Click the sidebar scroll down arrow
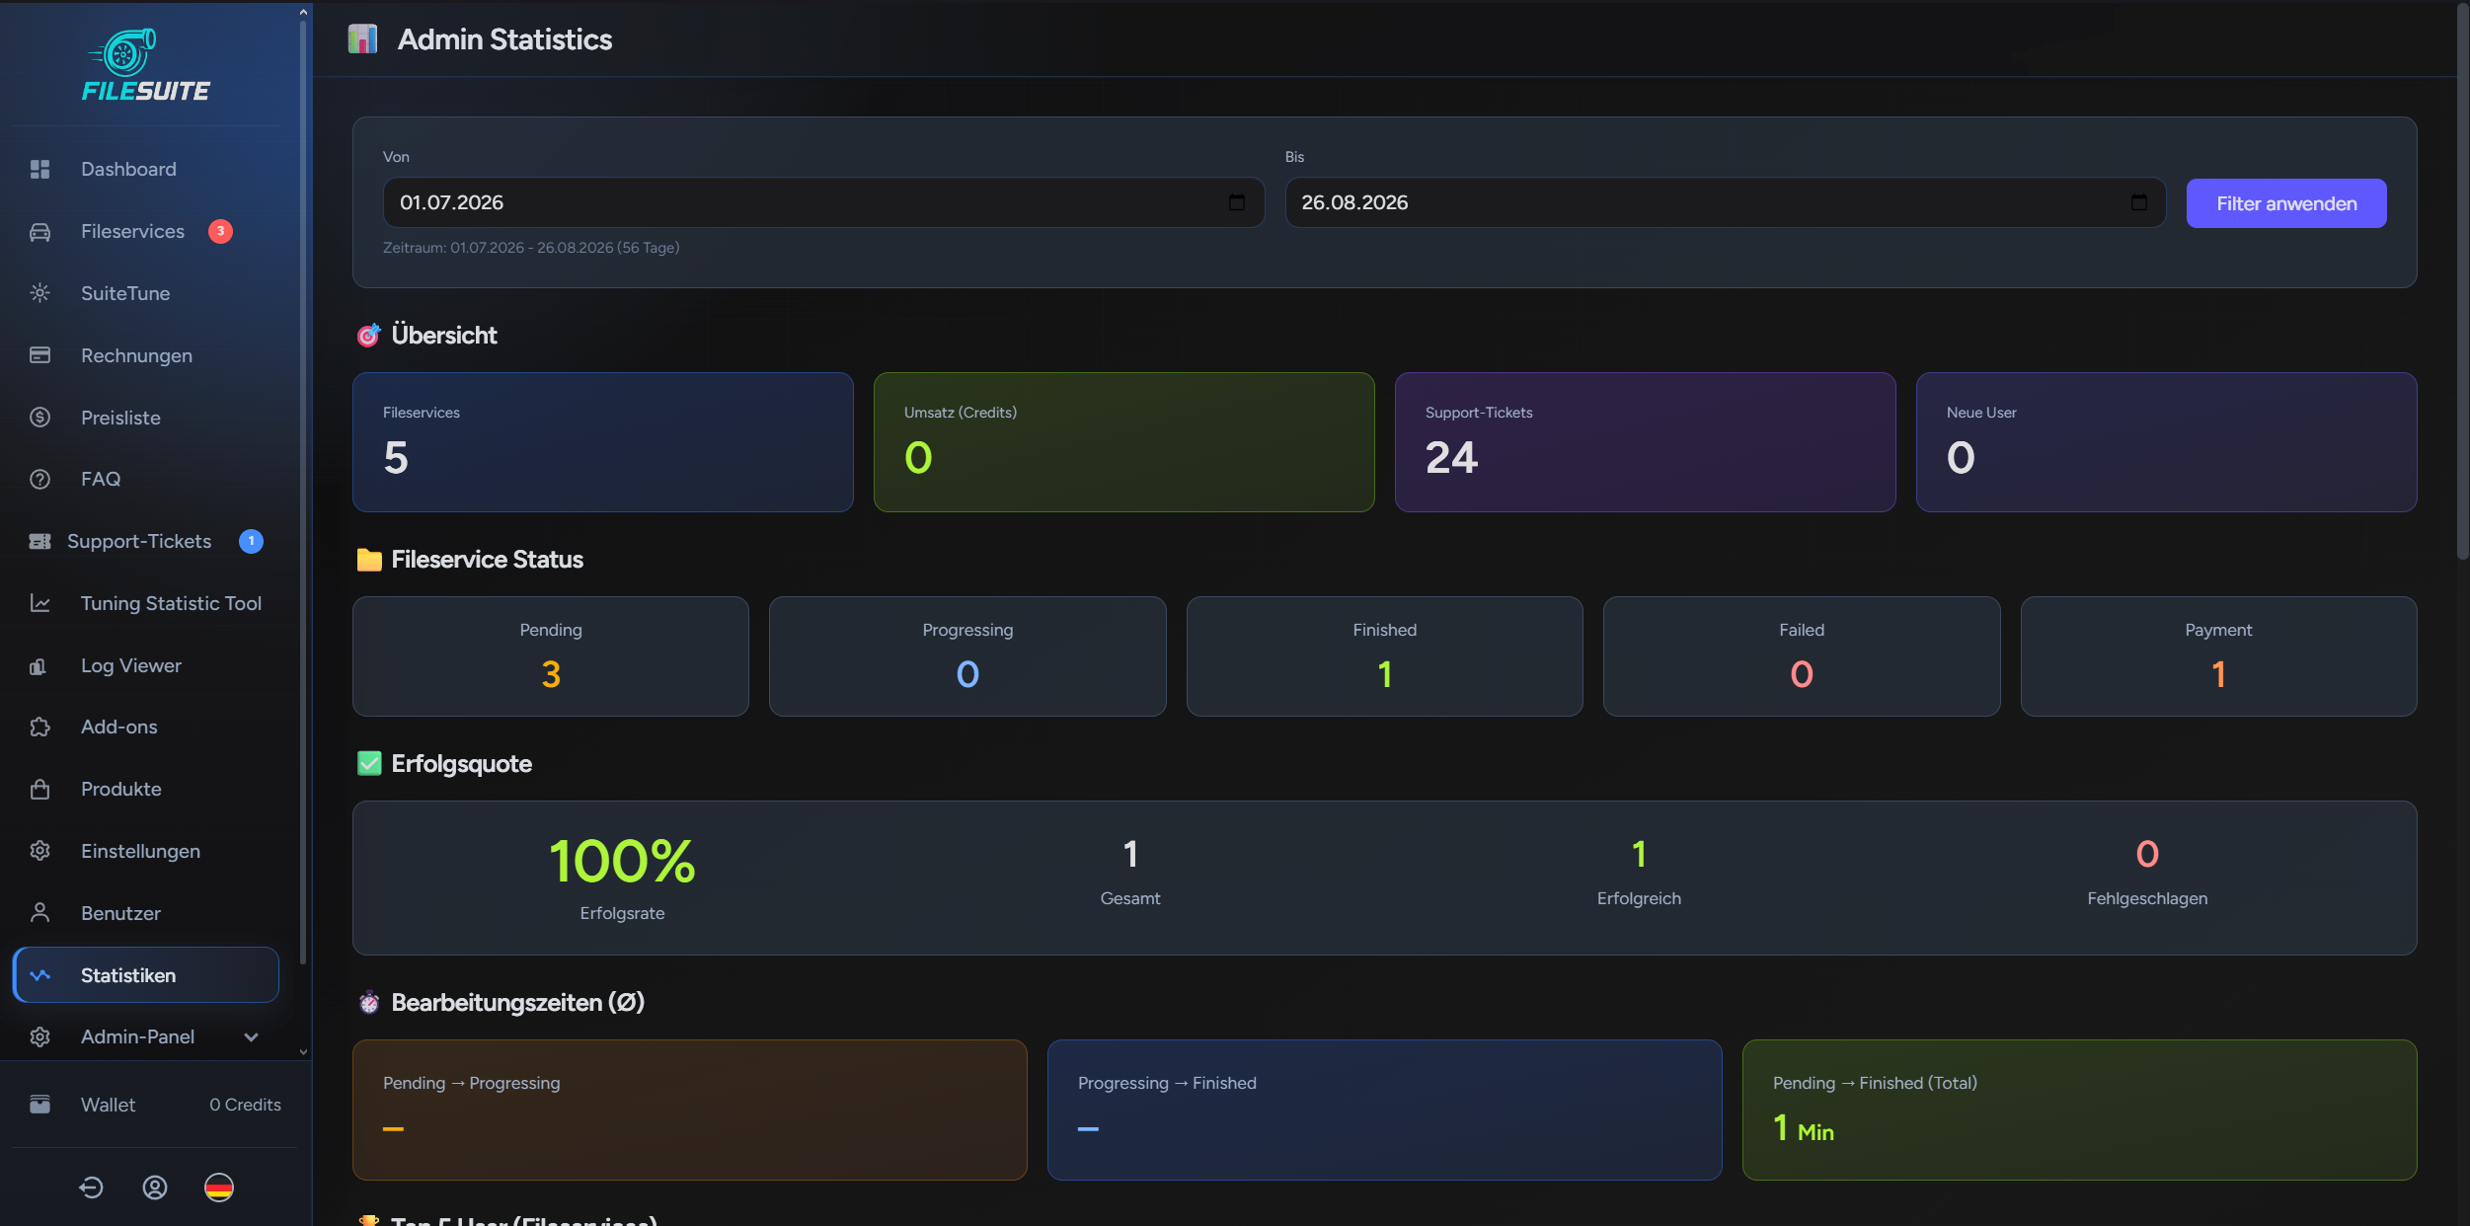This screenshot has width=2470, height=1226. (x=303, y=1052)
